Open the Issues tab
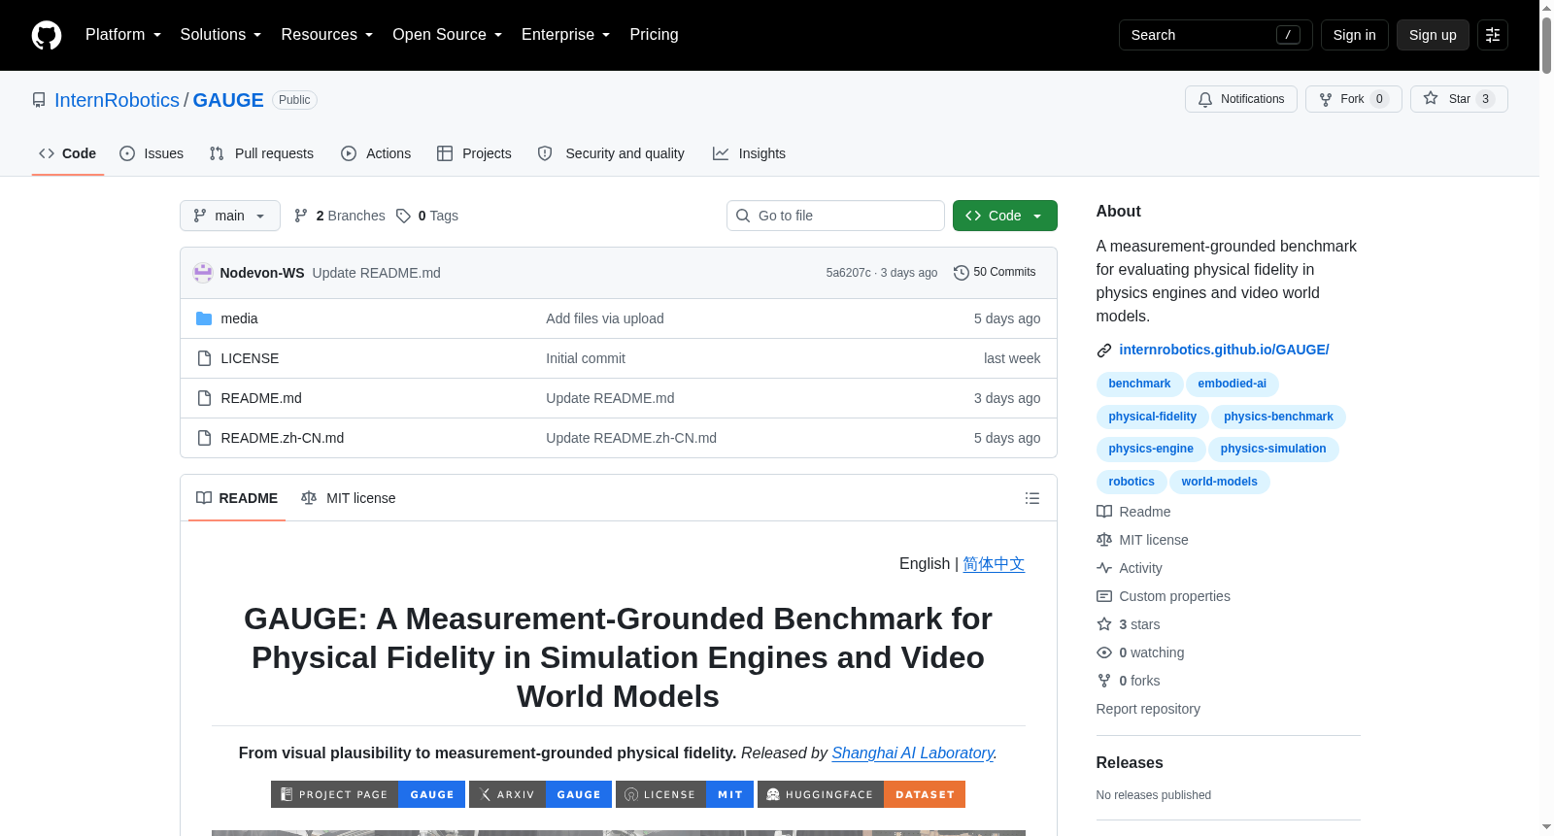The width and height of the screenshot is (1554, 836). (x=152, y=153)
